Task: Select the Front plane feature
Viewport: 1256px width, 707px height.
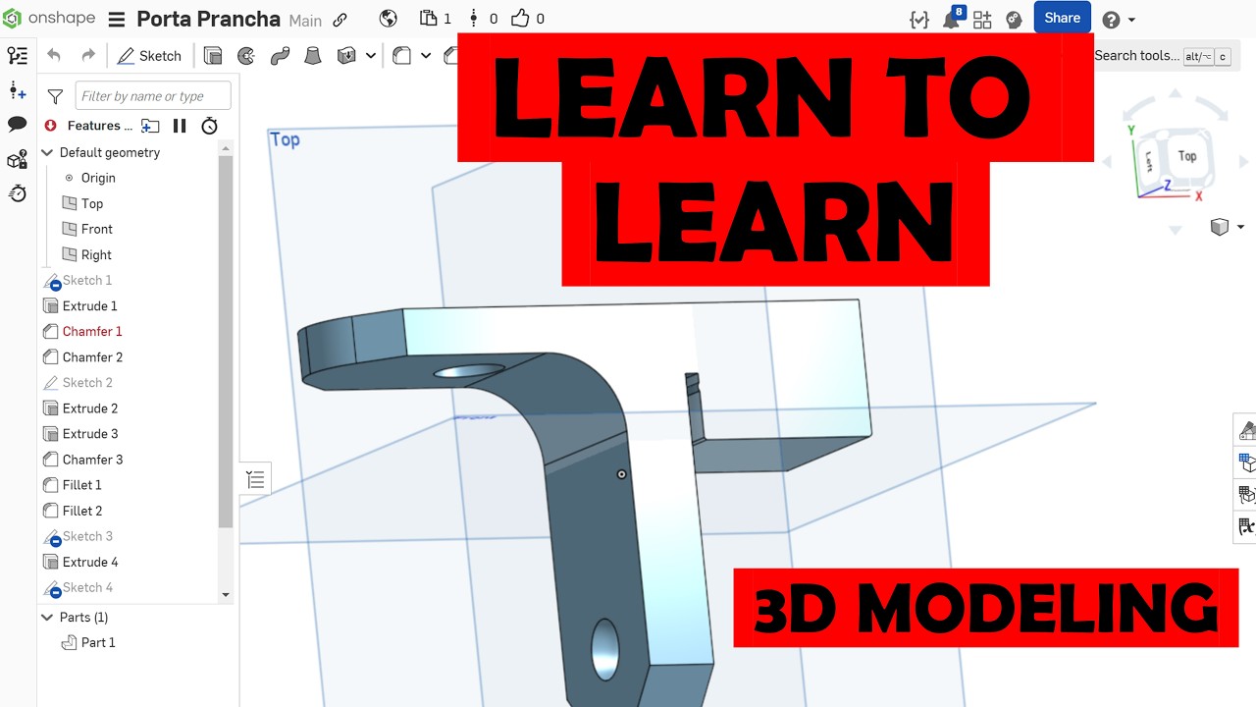Action: (x=97, y=229)
